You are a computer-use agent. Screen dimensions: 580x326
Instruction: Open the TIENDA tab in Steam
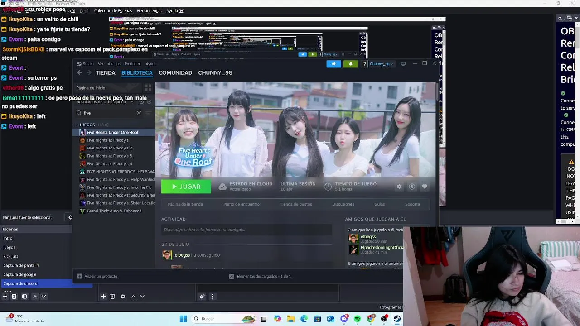pos(106,72)
